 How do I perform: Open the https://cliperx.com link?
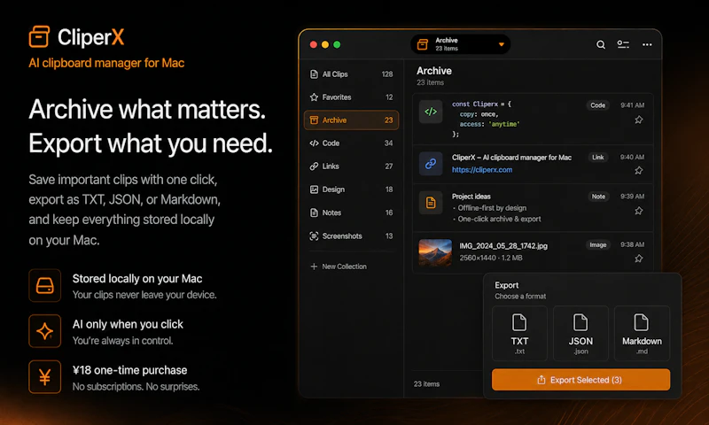(x=482, y=170)
